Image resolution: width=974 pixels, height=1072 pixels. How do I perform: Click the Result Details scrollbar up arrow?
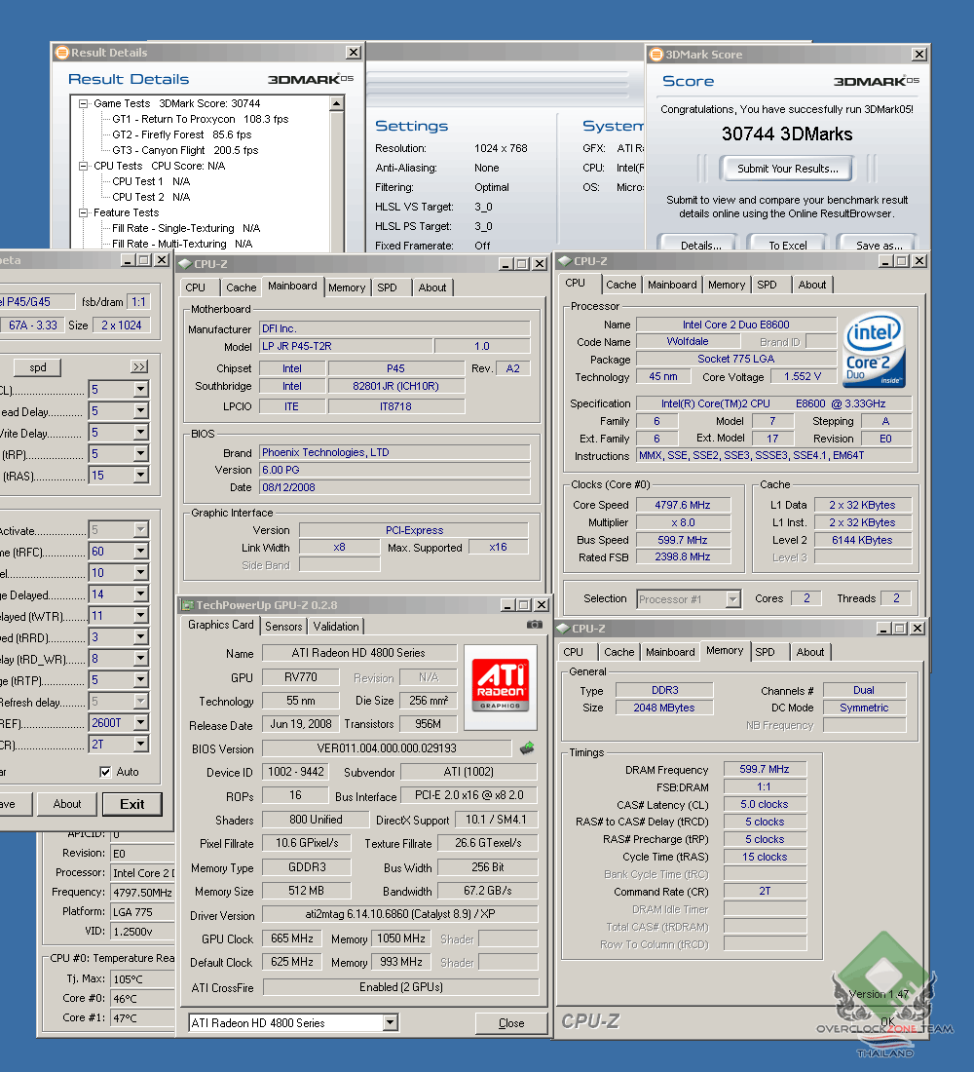coord(336,103)
